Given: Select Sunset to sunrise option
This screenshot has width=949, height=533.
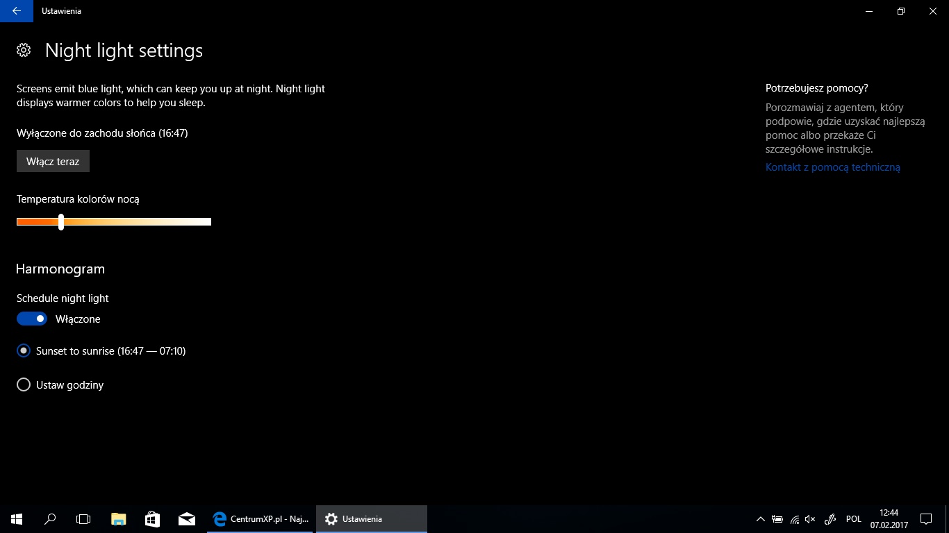Looking at the screenshot, I should point(101,351).
